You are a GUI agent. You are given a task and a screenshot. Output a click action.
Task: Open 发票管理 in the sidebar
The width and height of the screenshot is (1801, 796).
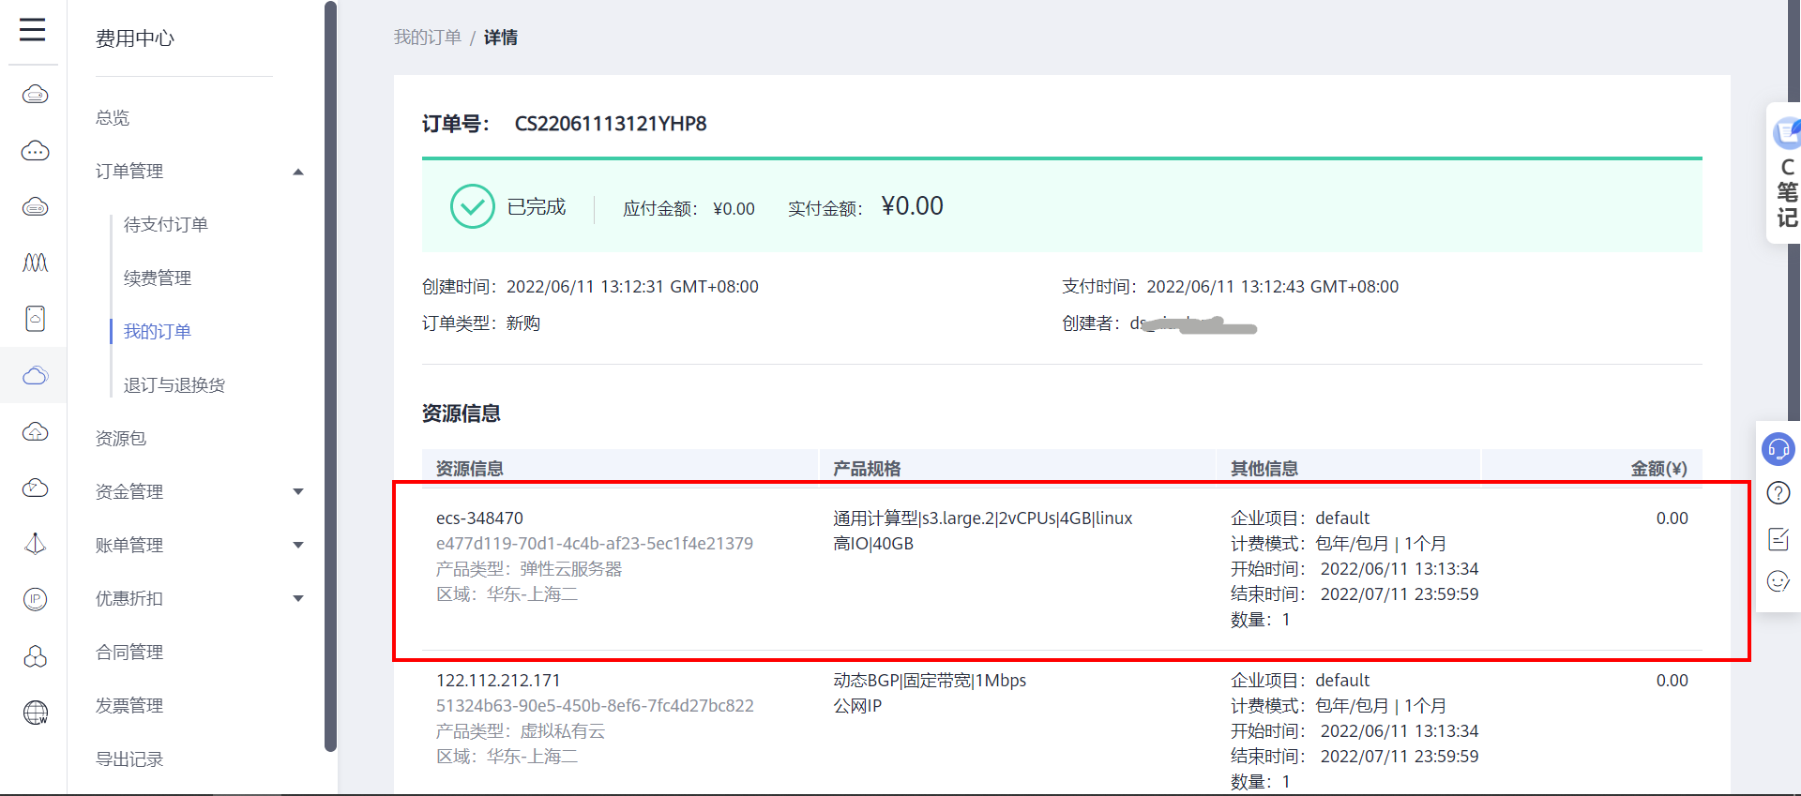(x=129, y=705)
